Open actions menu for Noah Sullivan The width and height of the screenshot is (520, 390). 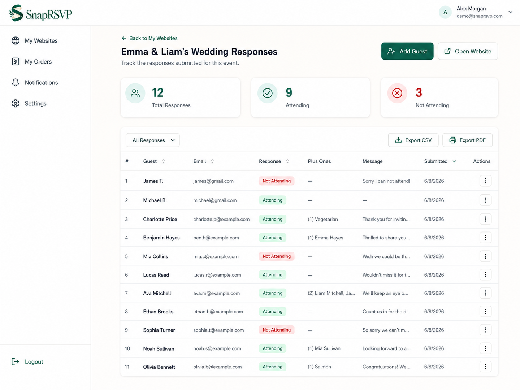coord(485,348)
